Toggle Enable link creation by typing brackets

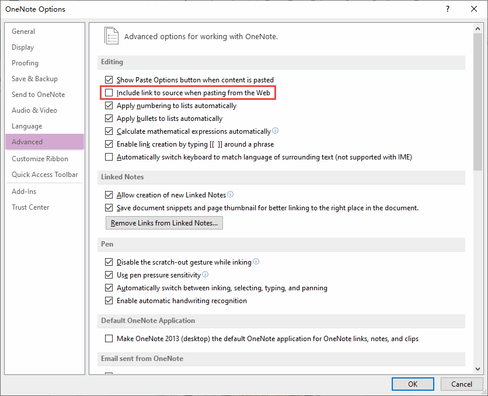pyautogui.click(x=109, y=144)
